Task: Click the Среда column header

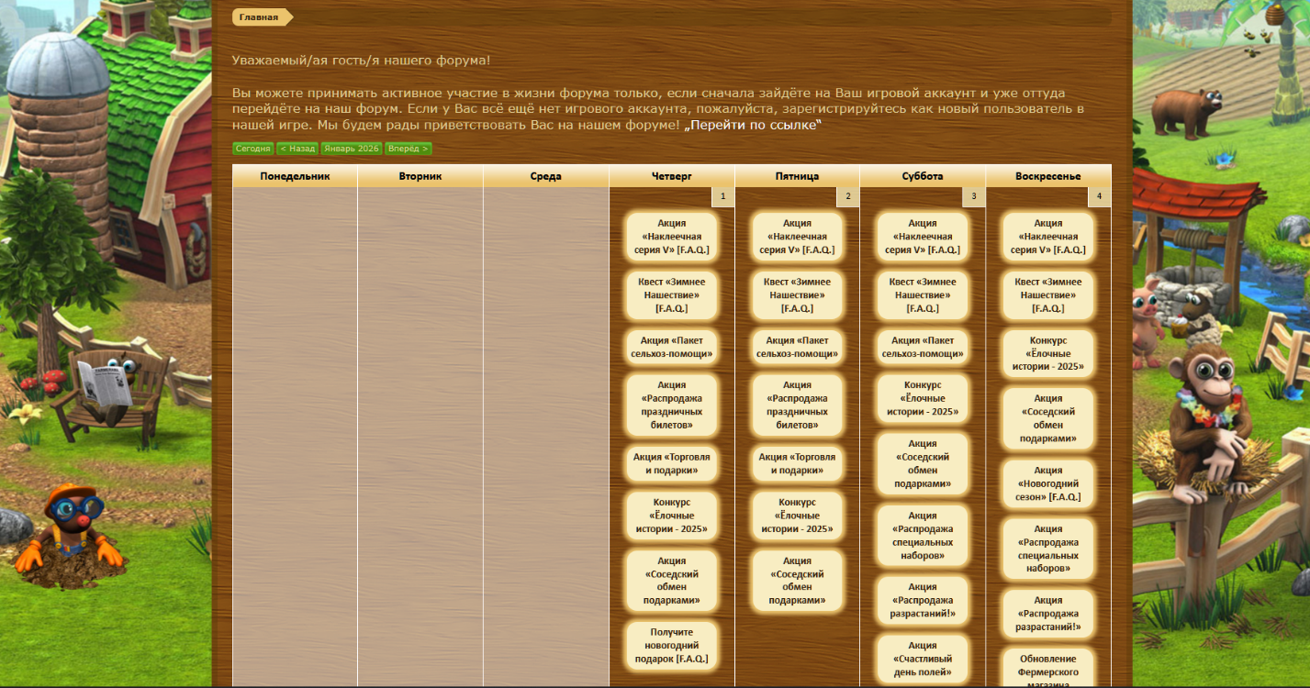Action: click(x=546, y=176)
